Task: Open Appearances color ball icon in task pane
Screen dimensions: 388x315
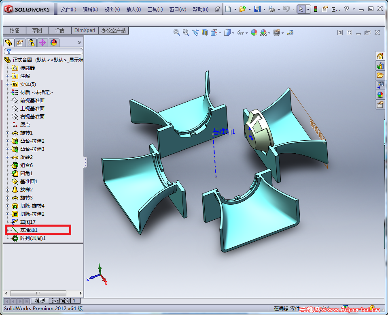Action: click(380, 95)
